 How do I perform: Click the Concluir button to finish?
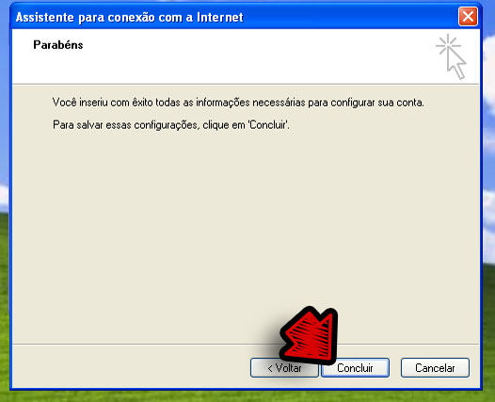tap(355, 367)
